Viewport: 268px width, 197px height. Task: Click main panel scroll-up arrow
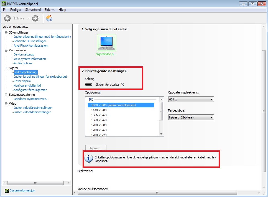264,27
